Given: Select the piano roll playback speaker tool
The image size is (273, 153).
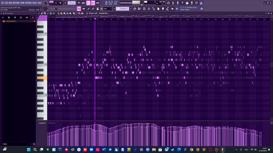Looking at the screenshot, I should coord(82,13).
